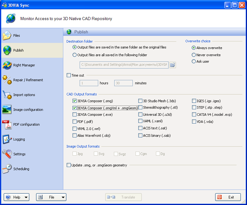This screenshot has height=205, width=247.
Task: Switch to PDF configuration section
Action: pyautogui.click(x=32, y=124)
